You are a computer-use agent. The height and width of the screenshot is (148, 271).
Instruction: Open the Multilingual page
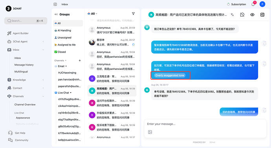[21, 71]
